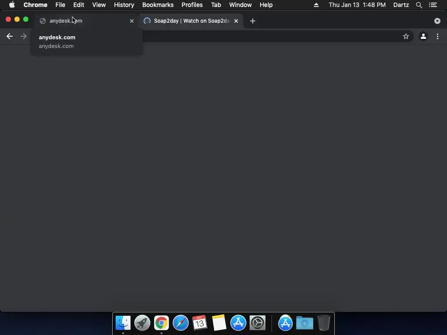Open the History menu
The height and width of the screenshot is (335, 447).
pyautogui.click(x=124, y=5)
